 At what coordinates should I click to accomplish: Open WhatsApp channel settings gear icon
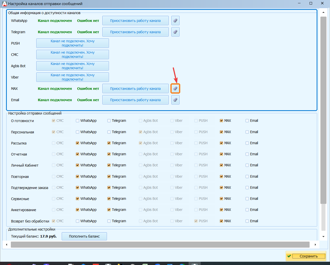point(175,21)
